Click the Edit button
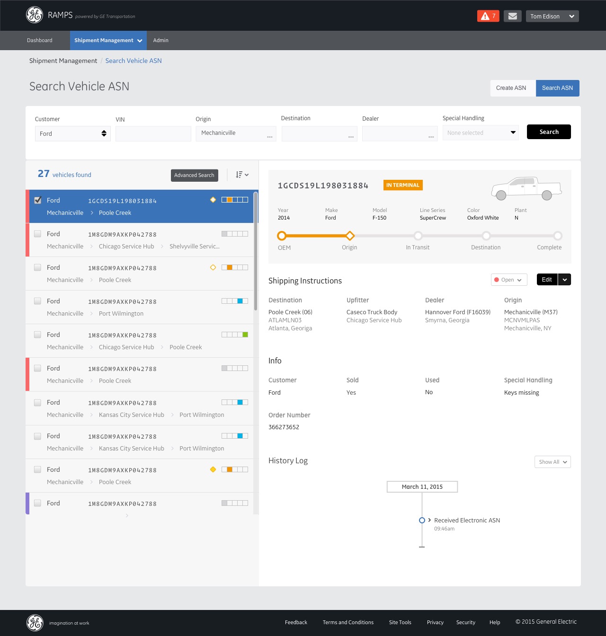The image size is (606, 636). point(547,280)
